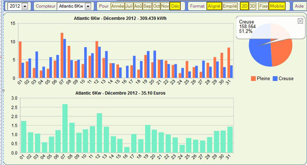Switch to Empilé stacked format

click(230, 6)
